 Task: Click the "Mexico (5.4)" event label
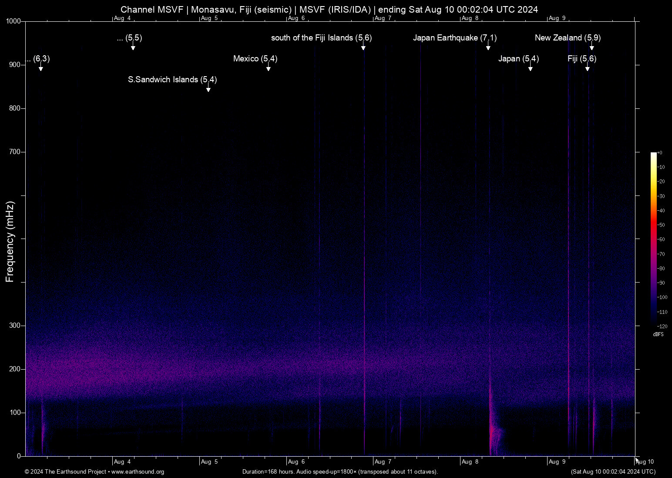(255, 59)
